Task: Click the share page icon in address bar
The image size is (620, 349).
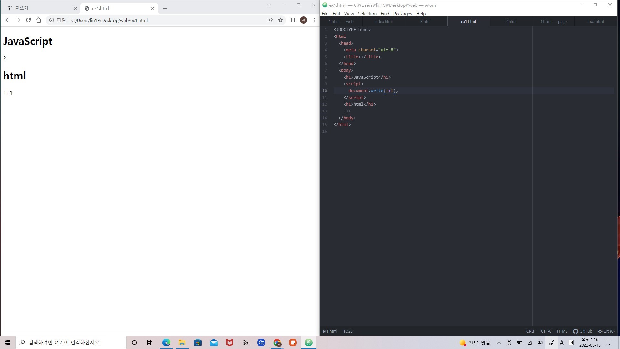Action: click(270, 20)
